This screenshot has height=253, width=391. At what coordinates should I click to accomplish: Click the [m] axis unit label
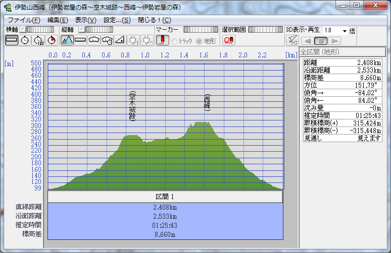click(9, 64)
